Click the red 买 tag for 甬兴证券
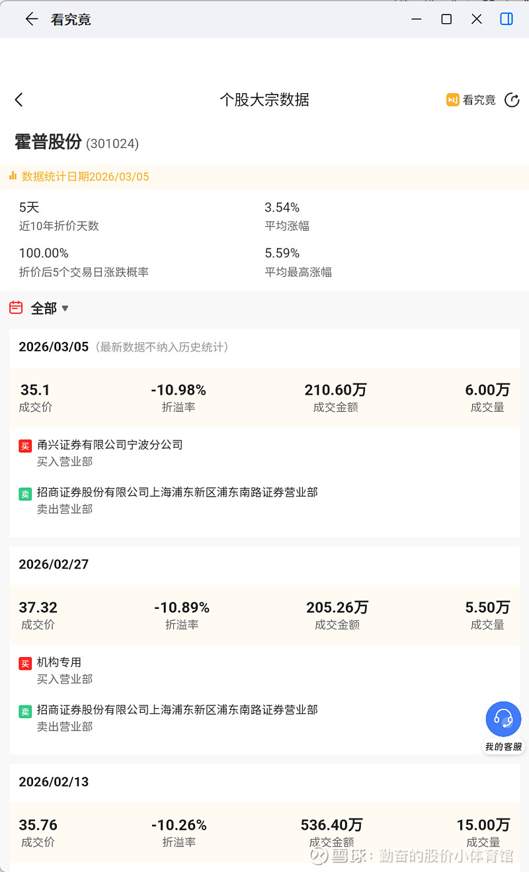 (25, 446)
